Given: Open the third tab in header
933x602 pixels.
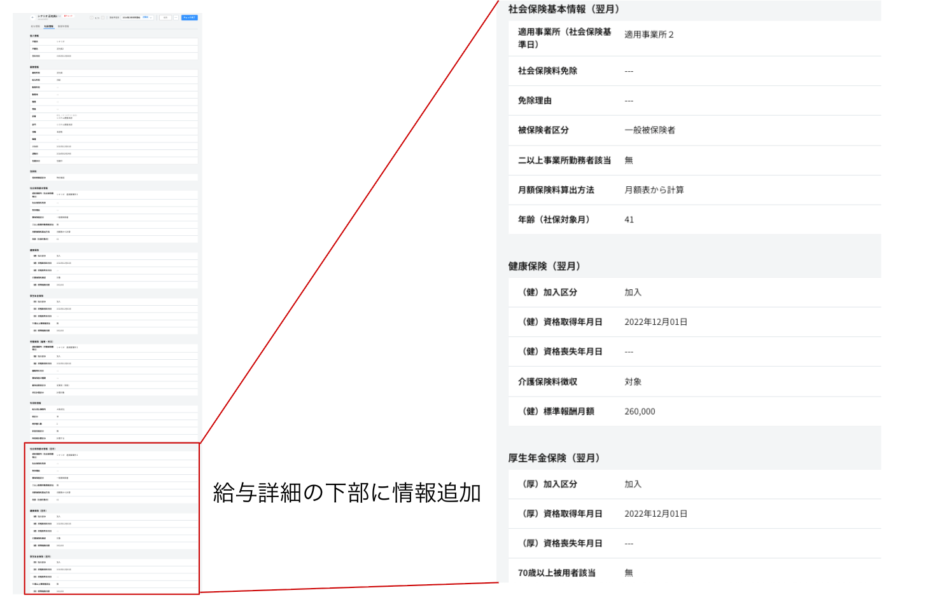Looking at the screenshot, I should [64, 26].
